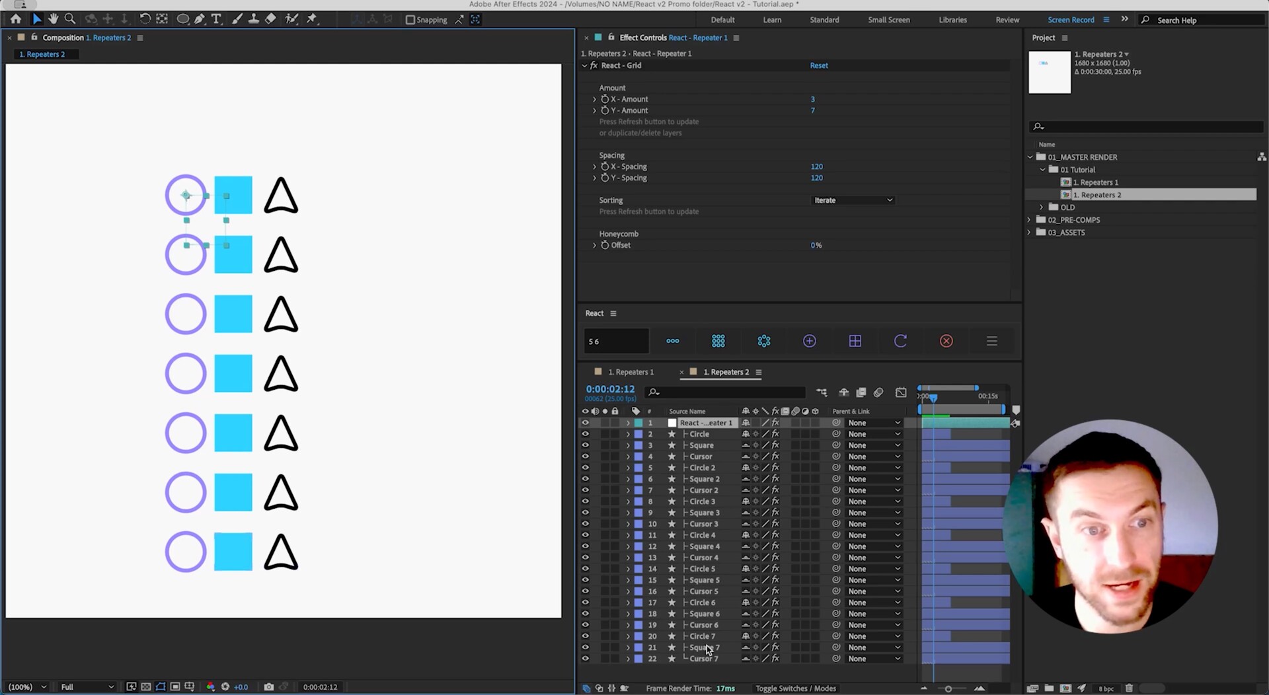Open the Sorting Iterate dropdown

(x=852, y=200)
